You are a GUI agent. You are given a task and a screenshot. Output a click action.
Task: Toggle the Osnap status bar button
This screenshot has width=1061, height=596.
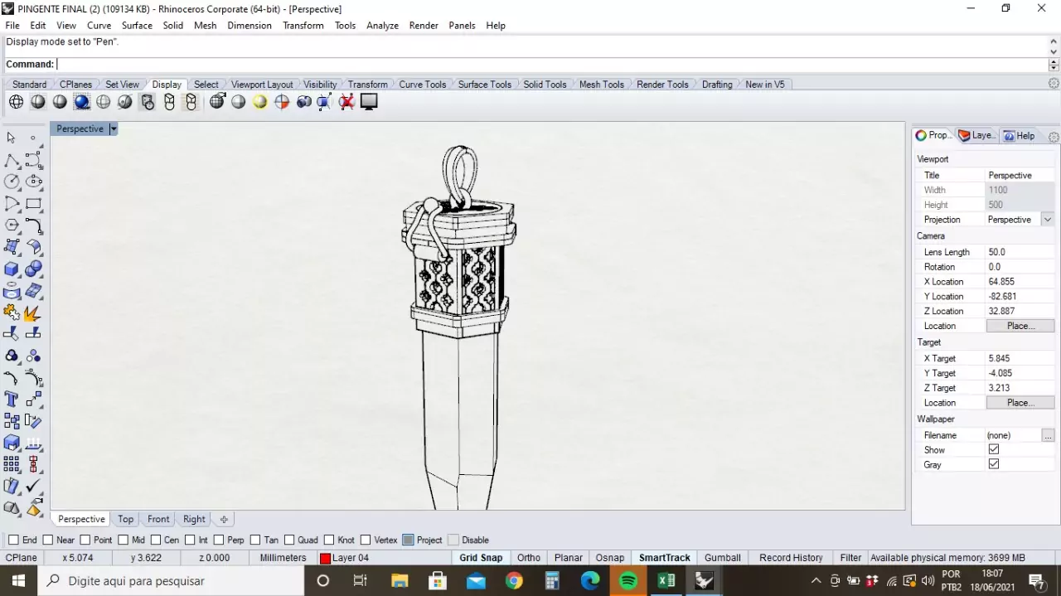click(x=609, y=558)
